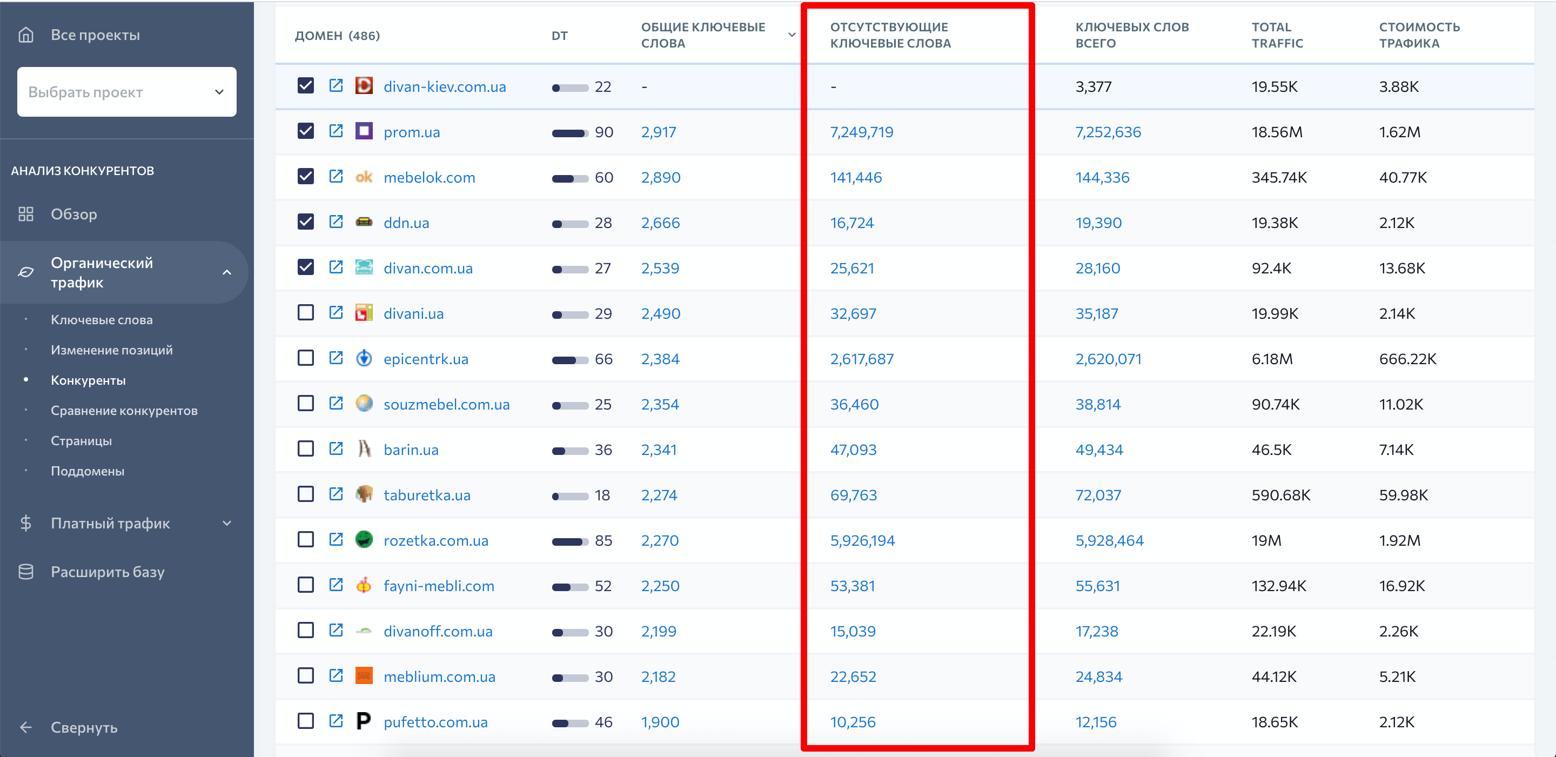This screenshot has width=1556, height=757.
Task: Click the prom.ua purple favicon
Action: [x=364, y=131]
